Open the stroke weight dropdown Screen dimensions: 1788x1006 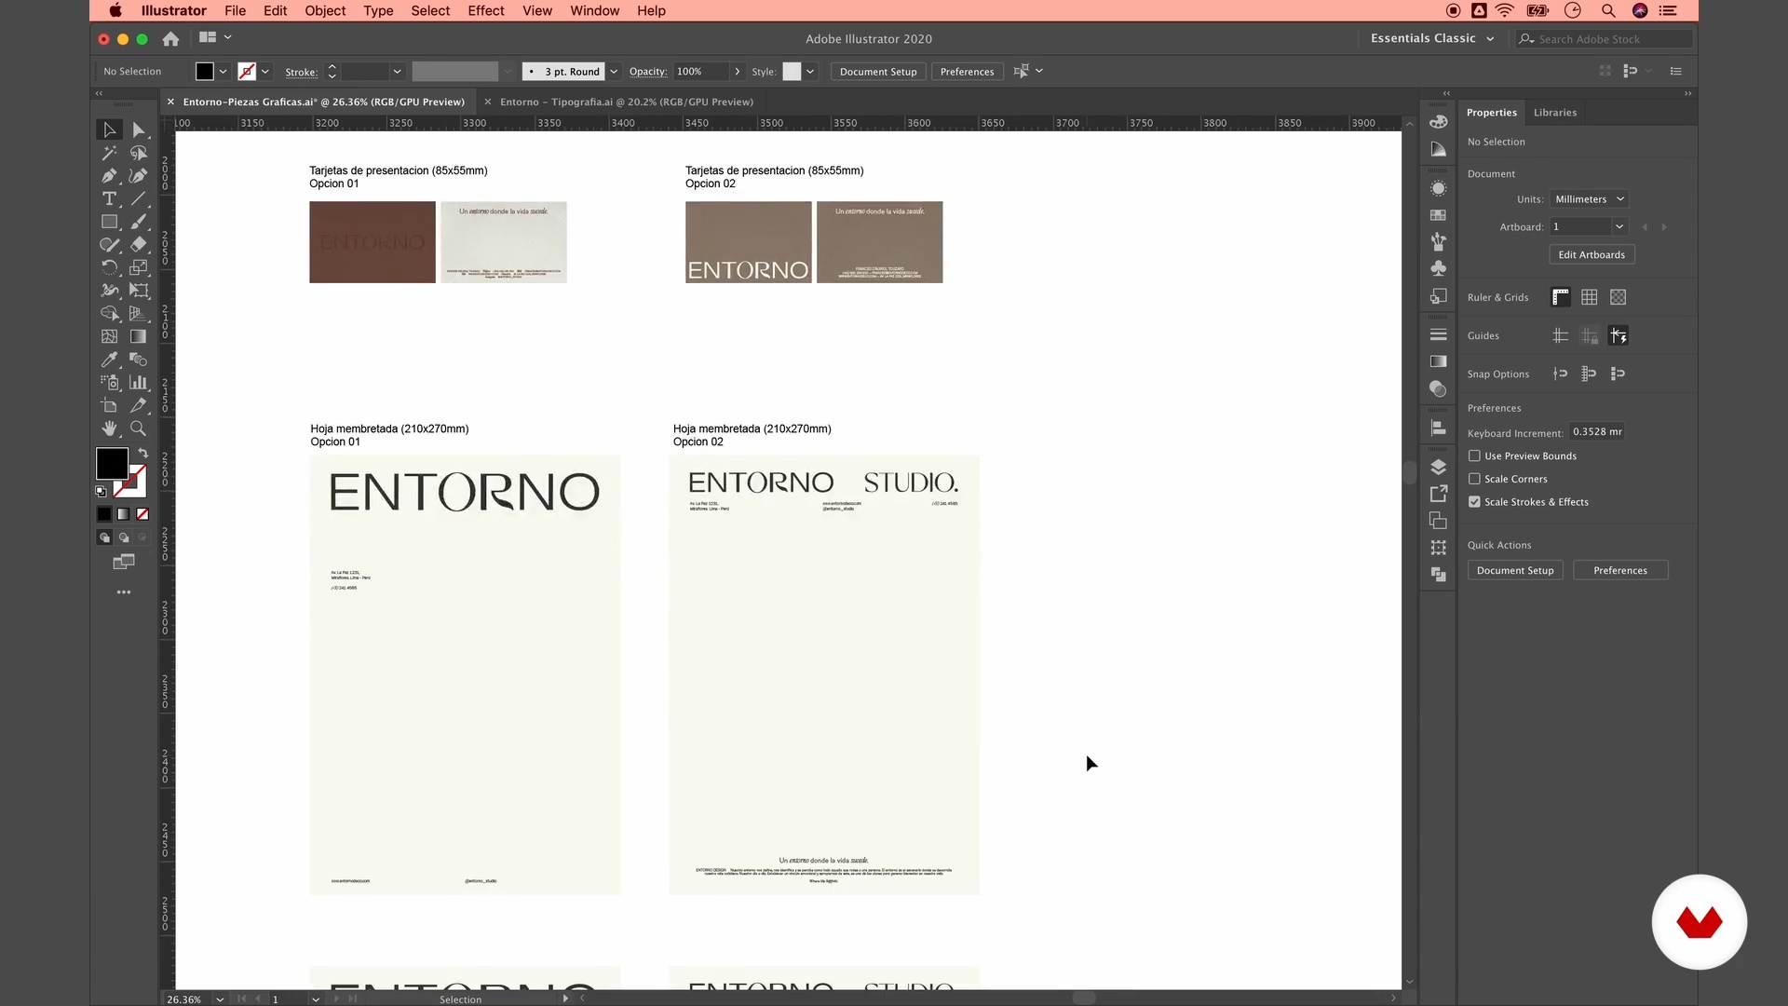coord(397,72)
